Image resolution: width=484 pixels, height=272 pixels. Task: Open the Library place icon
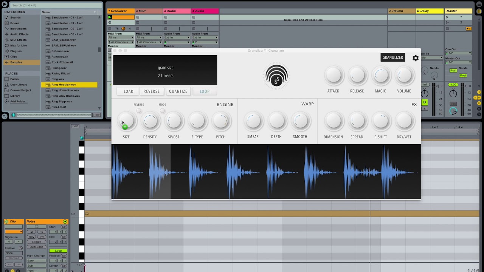(x=7, y=96)
